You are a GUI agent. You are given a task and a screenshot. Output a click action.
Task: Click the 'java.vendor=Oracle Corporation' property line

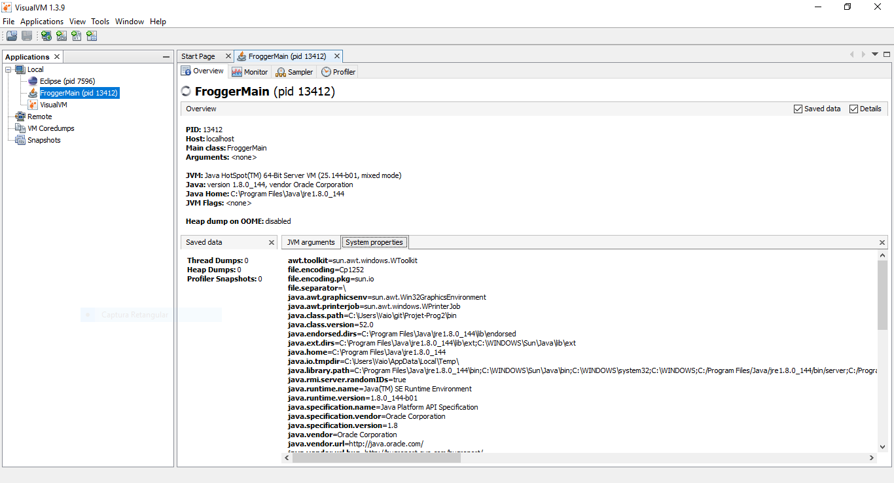[342, 435]
